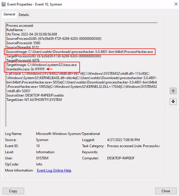Click the SourceProcessId 5560 line
Image resolution: width=179 pixels, height=196 pixels.
tap(23, 43)
